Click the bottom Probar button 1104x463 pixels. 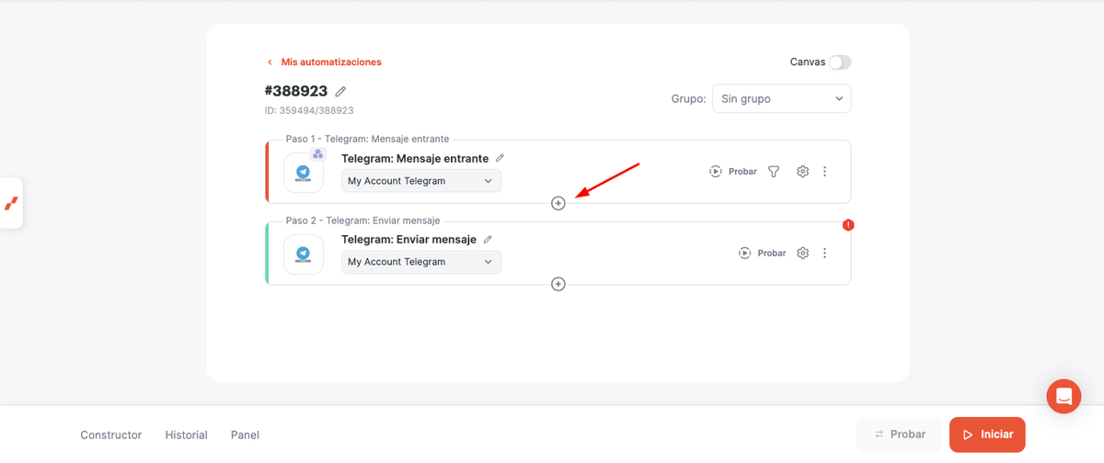pyautogui.click(x=900, y=435)
